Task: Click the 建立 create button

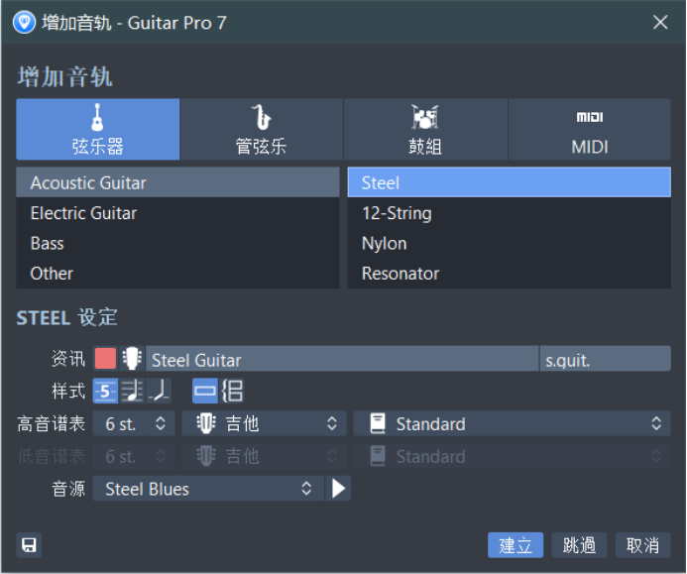Action: pos(515,545)
